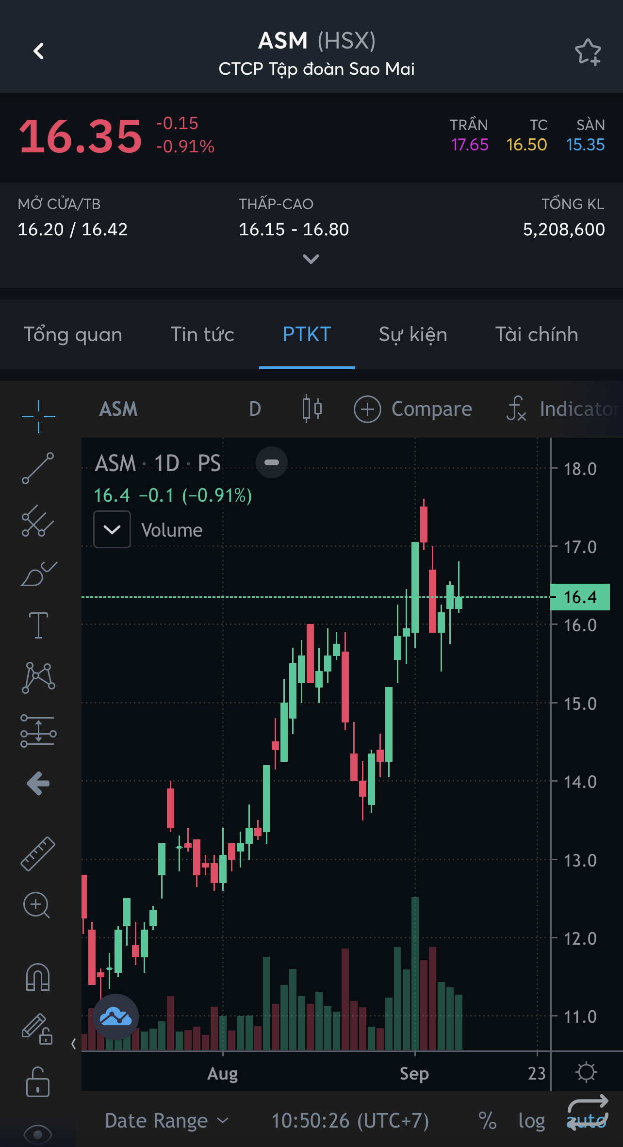
Task: Select the ruler measure tool
Action: coord(38,853)
